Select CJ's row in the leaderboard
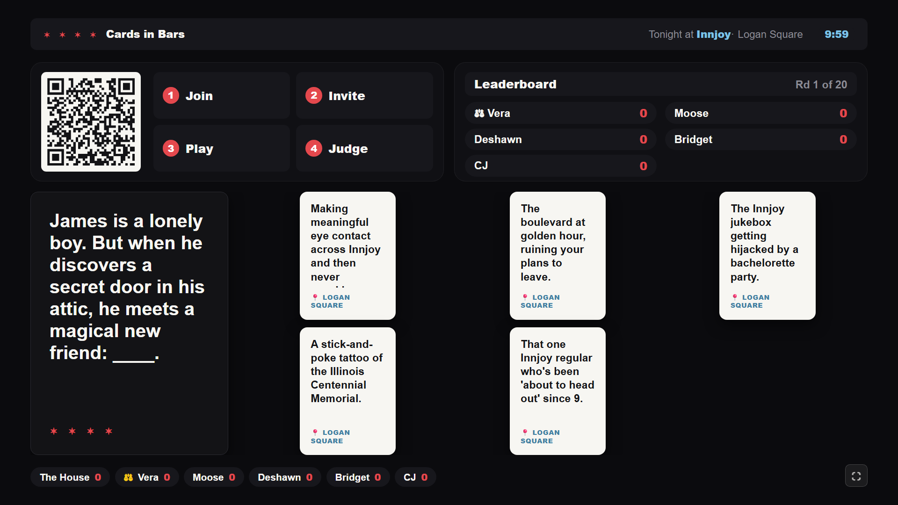 560,166
